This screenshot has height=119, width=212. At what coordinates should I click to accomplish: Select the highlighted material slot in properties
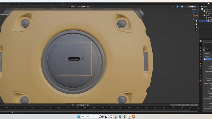[208, 59]
